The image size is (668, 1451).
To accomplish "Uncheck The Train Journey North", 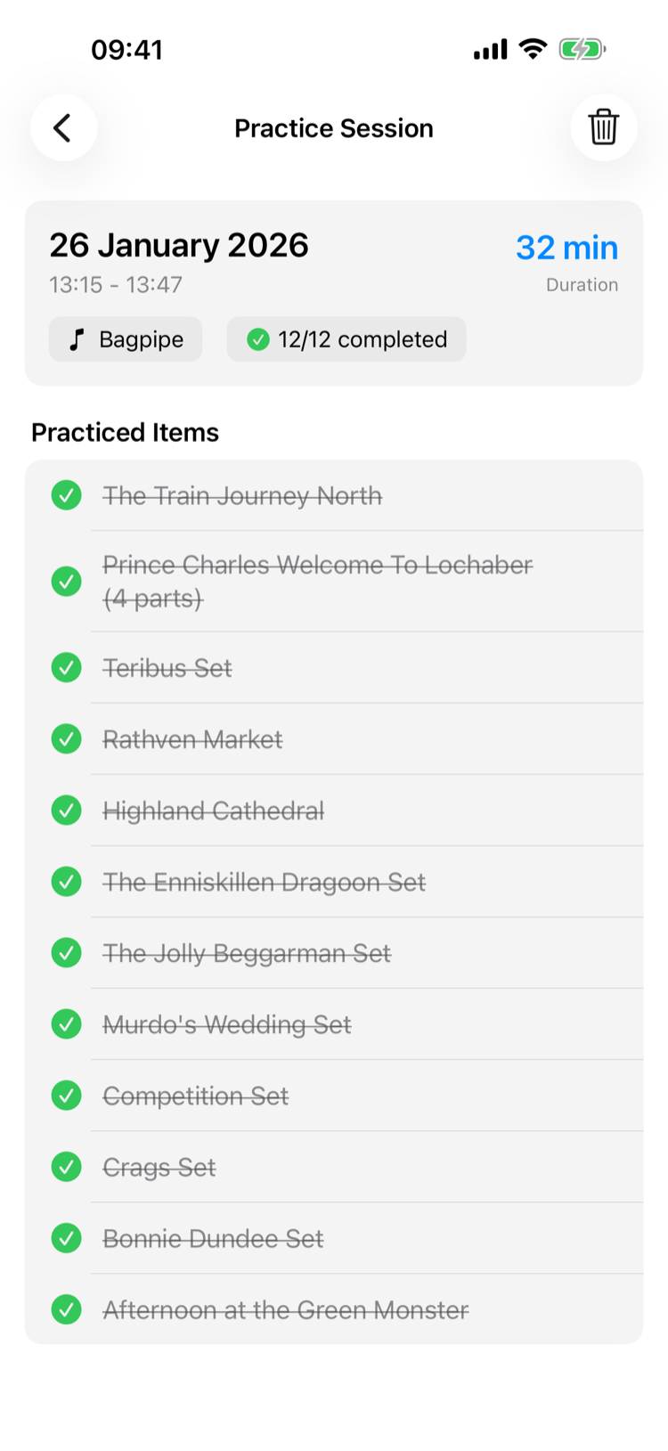I will [66, 495].
